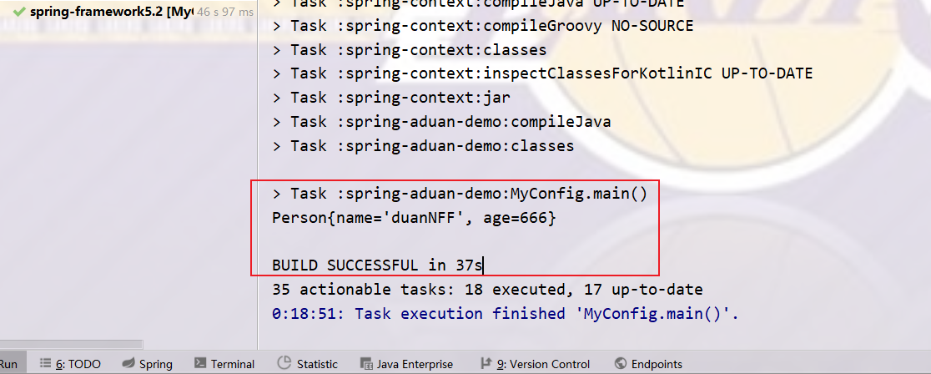Click the BUILD SUCCESSFUL in 37s line

coord(377,265)
